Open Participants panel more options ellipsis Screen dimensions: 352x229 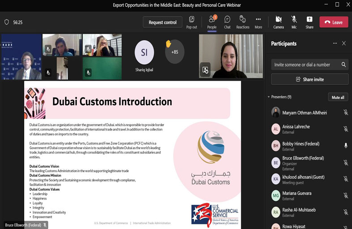(x=335, y=43)
